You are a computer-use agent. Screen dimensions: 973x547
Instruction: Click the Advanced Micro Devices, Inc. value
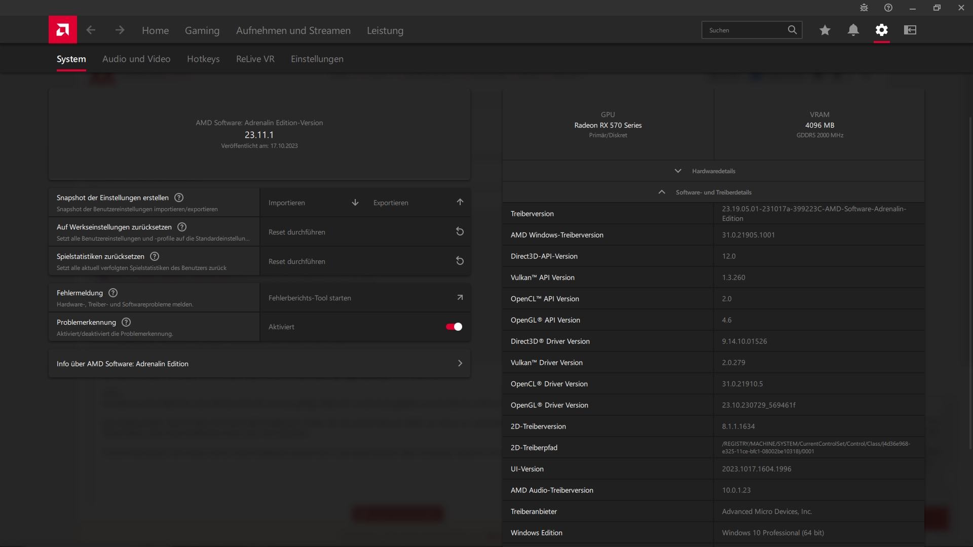click(x=767, y=512)
